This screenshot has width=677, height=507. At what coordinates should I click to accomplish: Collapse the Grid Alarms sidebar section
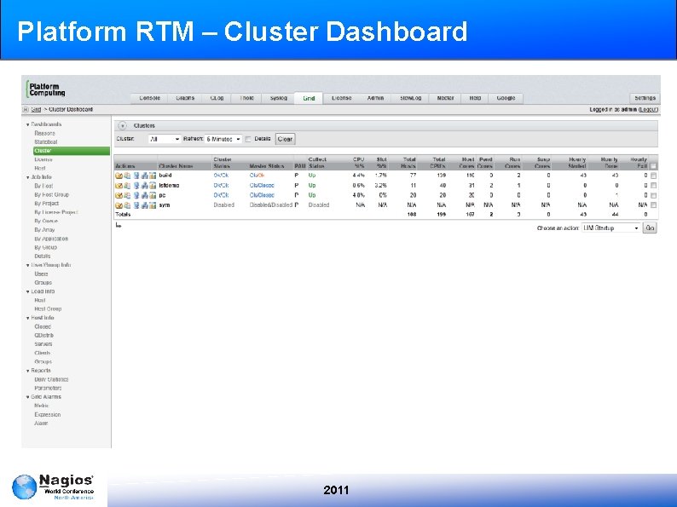point(27,397)
